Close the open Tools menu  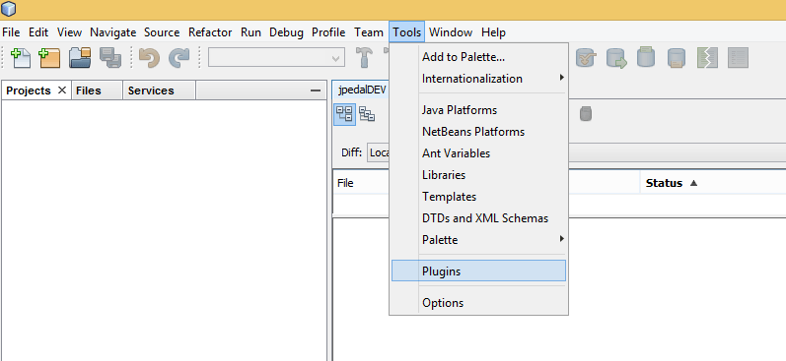pos(407,32)
